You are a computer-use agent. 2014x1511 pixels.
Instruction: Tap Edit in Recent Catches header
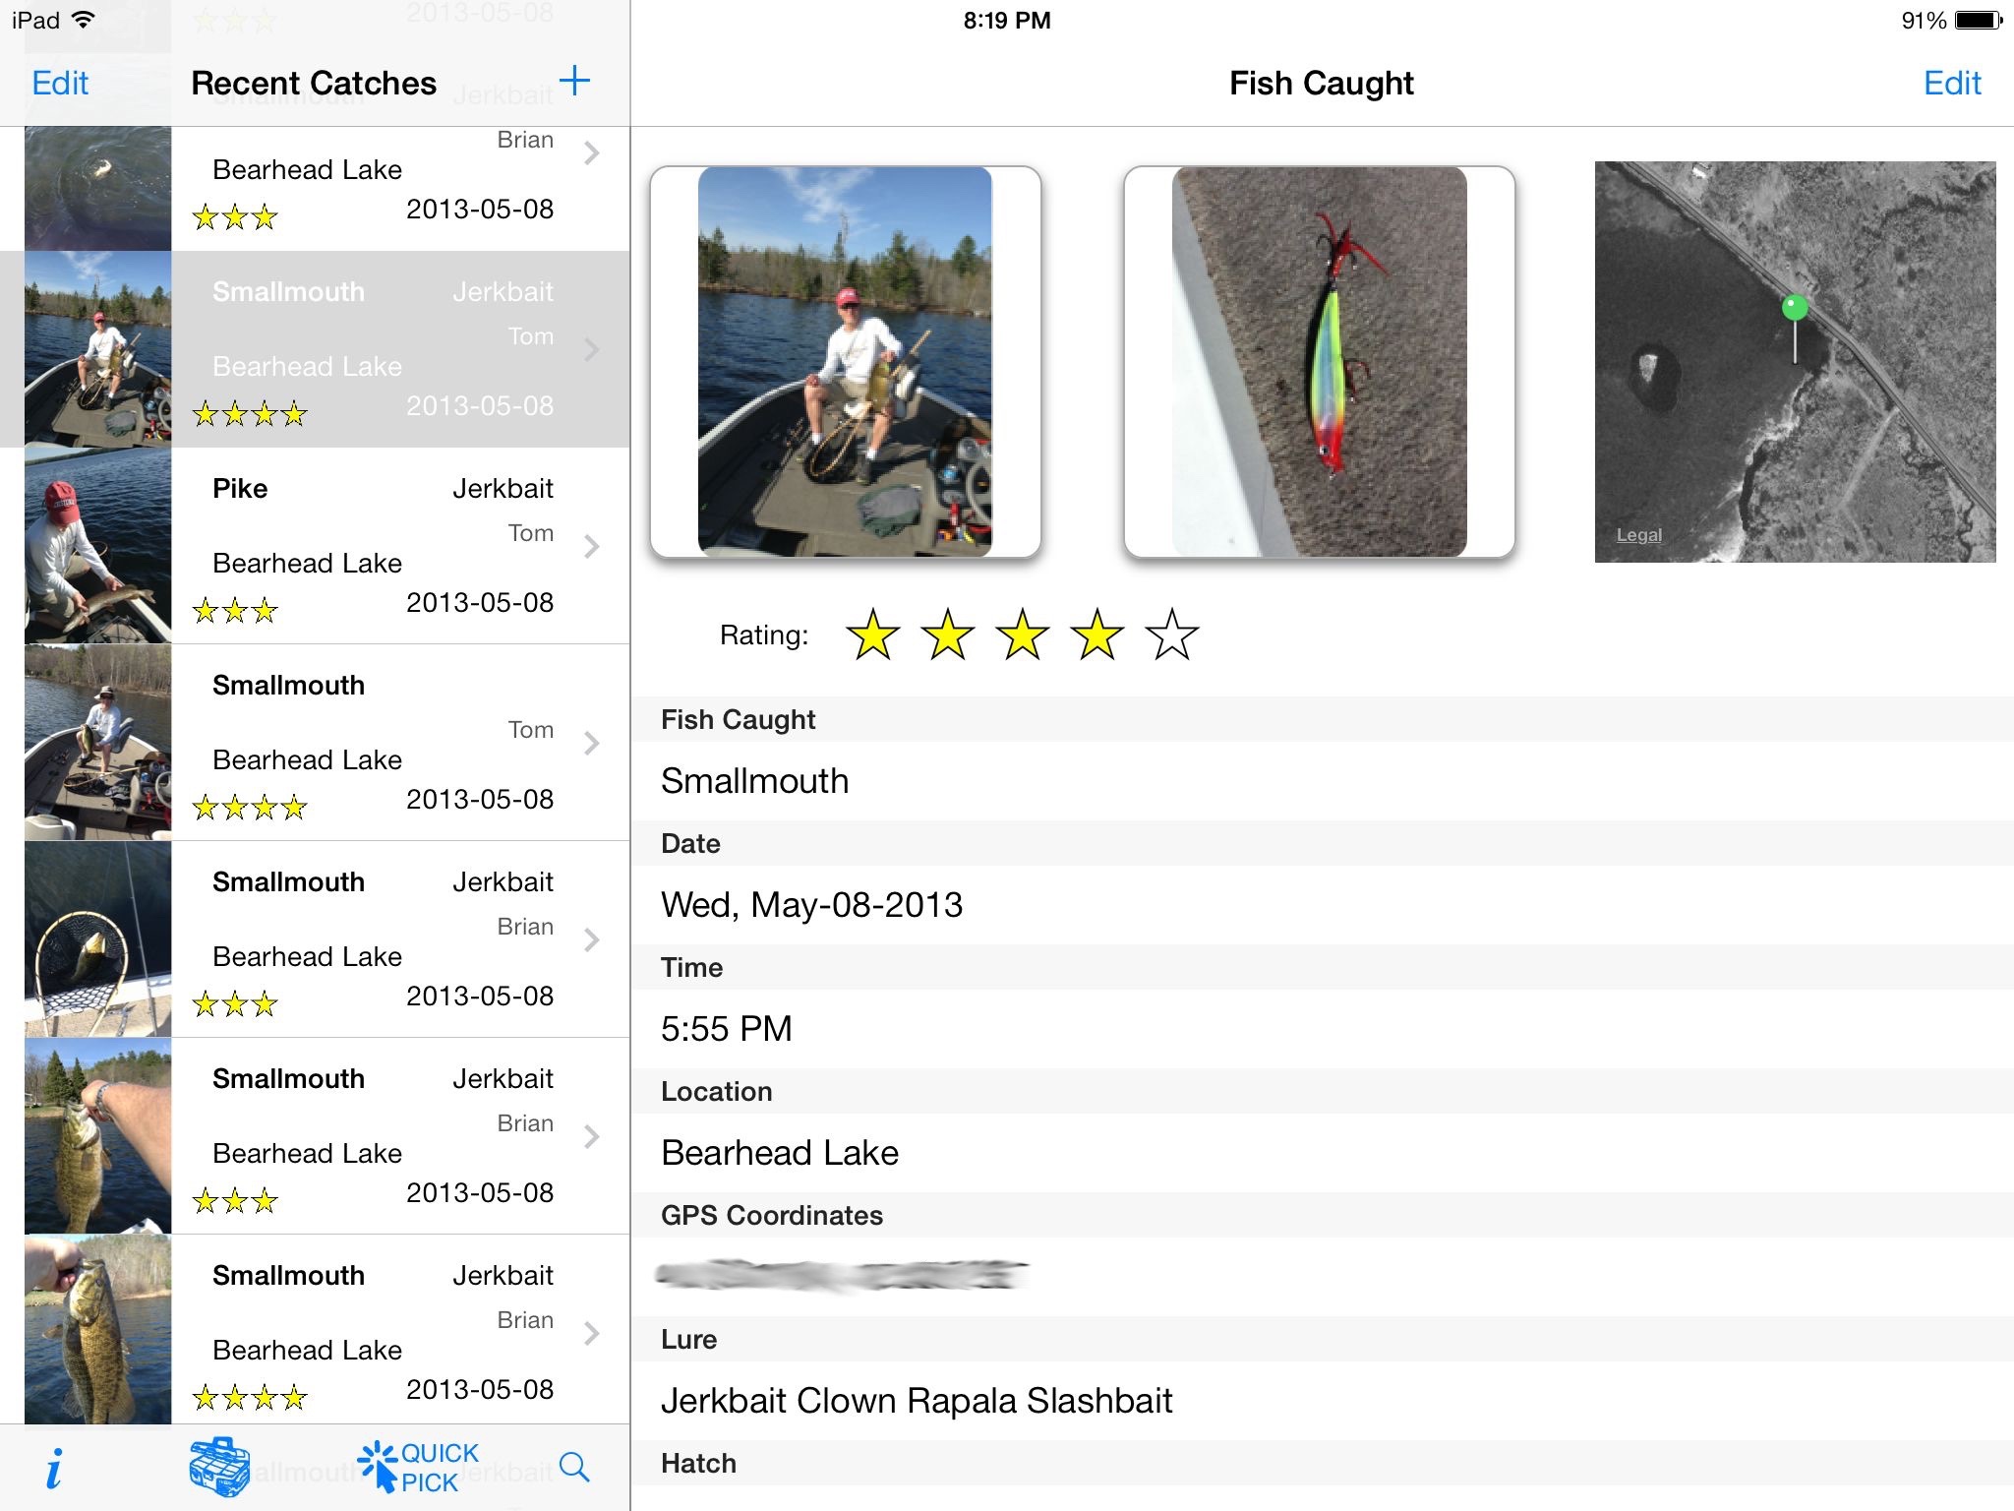click(60, 83)
